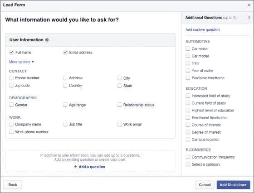Close the Lead Form dialog

pyautogui.click(x=249, y=5)
